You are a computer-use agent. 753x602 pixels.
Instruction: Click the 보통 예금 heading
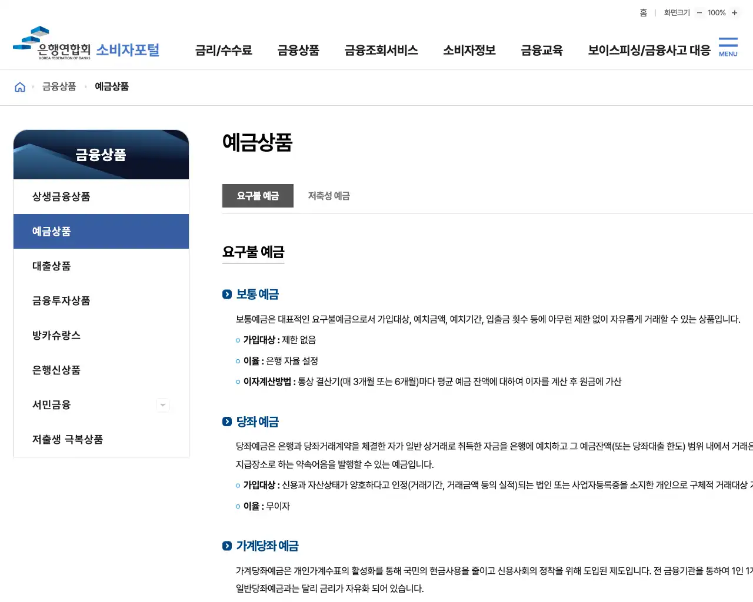[257, 294]
